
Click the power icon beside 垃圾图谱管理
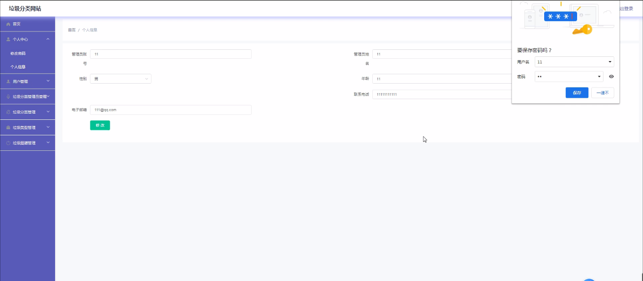(8, 143)
